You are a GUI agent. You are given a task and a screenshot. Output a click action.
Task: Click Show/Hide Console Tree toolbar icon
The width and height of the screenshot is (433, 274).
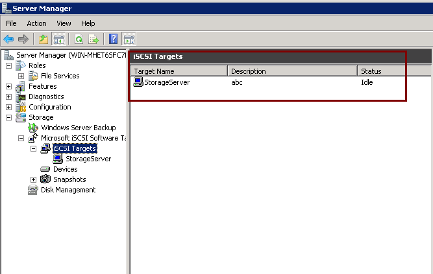(58, 38)
